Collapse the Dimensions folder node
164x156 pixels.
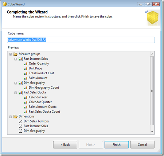[x=11, y=117]
